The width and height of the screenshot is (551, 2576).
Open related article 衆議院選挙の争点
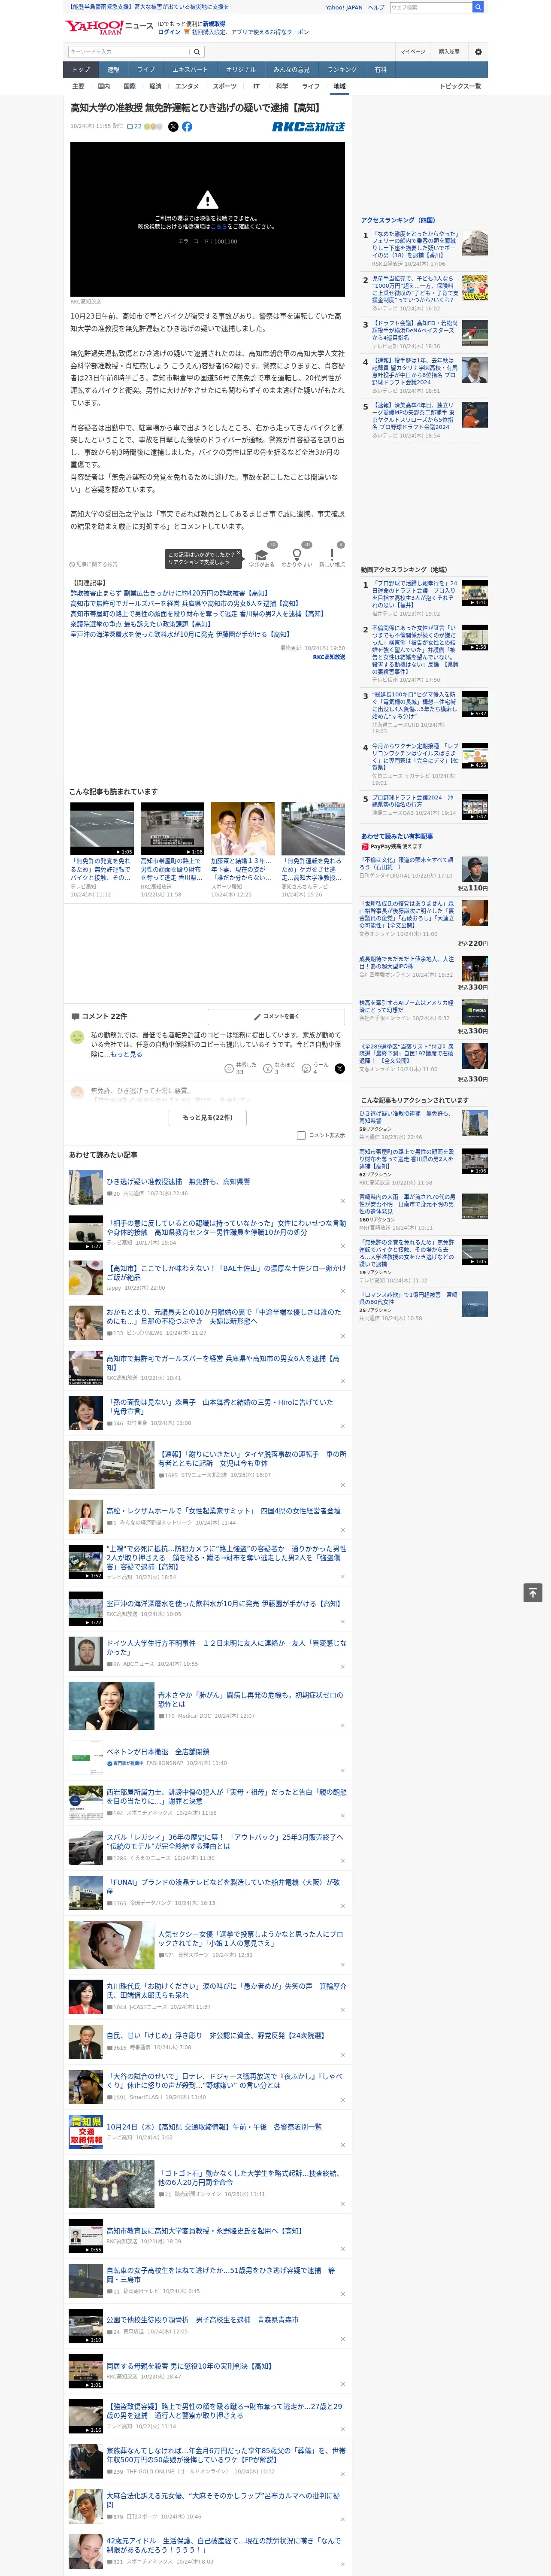(x=141, y=624)
